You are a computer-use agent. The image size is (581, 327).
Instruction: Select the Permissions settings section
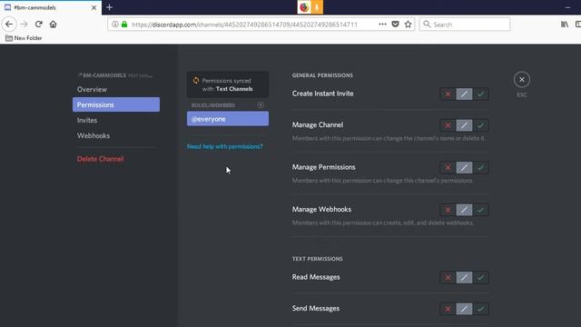(116, 104)
